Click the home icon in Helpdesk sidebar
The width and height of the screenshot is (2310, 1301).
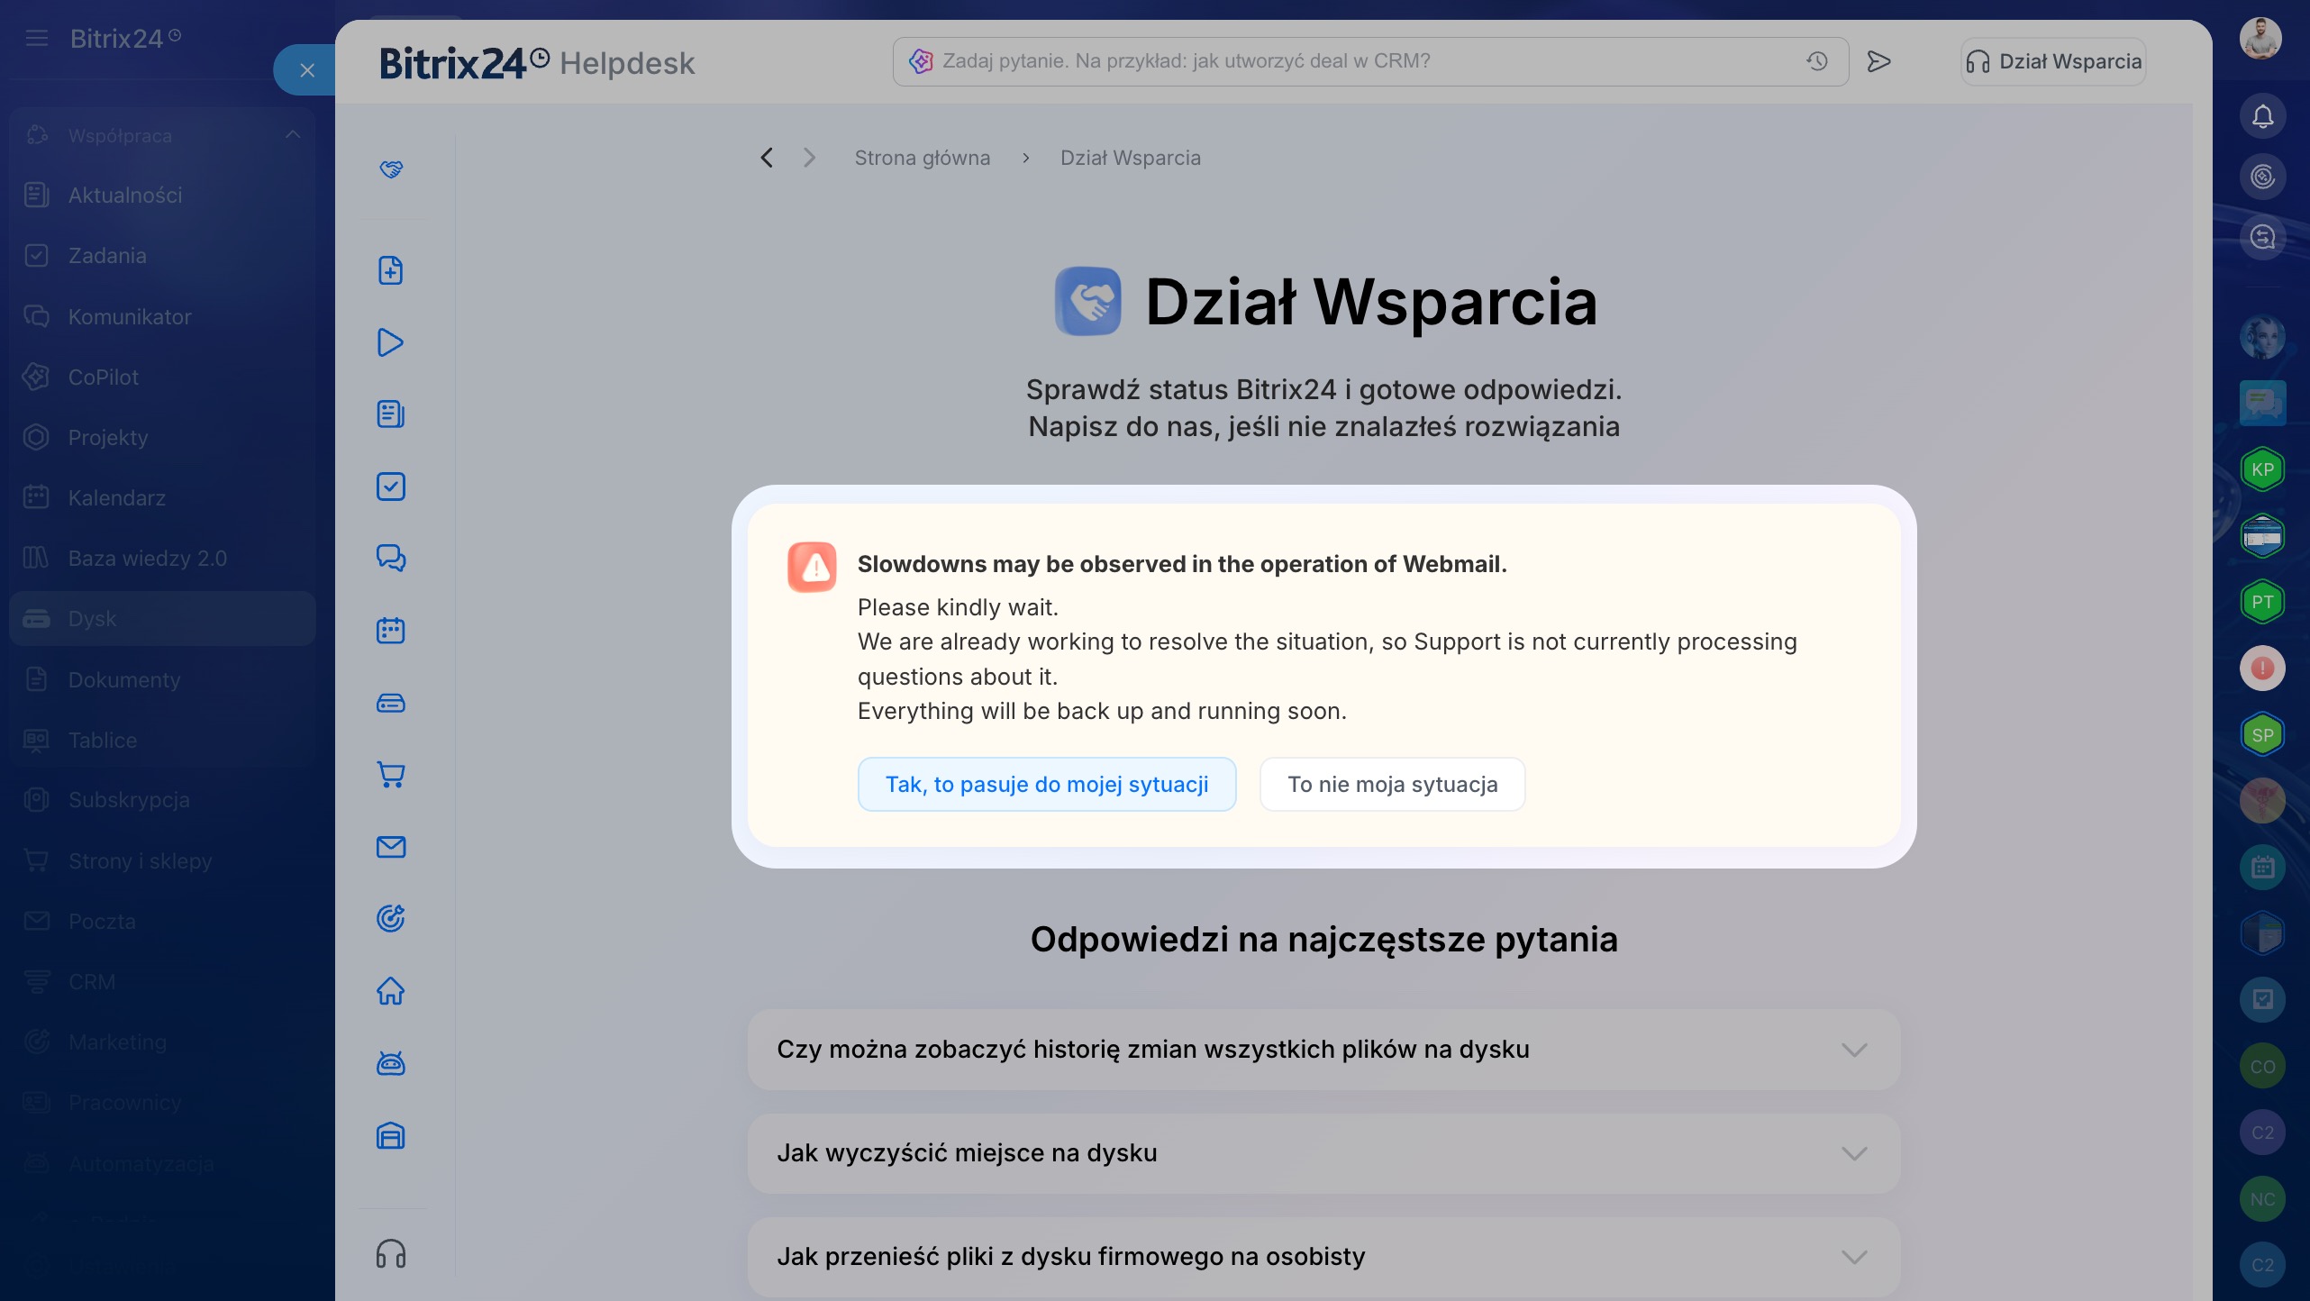click(x=390, y=991)
